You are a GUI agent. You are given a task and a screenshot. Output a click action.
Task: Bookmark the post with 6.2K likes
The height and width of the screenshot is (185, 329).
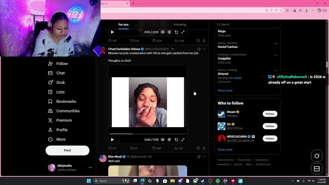[x=198, y=41]
